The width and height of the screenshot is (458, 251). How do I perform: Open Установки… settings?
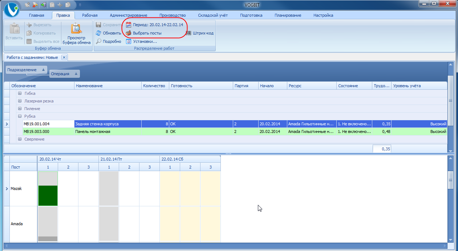(141, 41)
